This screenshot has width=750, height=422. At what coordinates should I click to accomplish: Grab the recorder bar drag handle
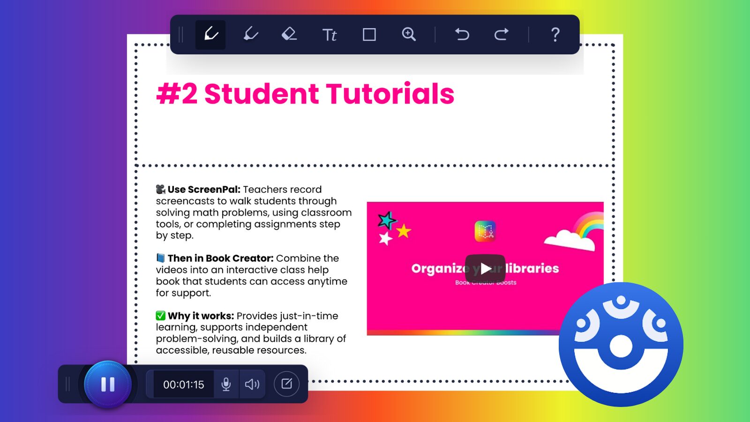tap(68, 384)
